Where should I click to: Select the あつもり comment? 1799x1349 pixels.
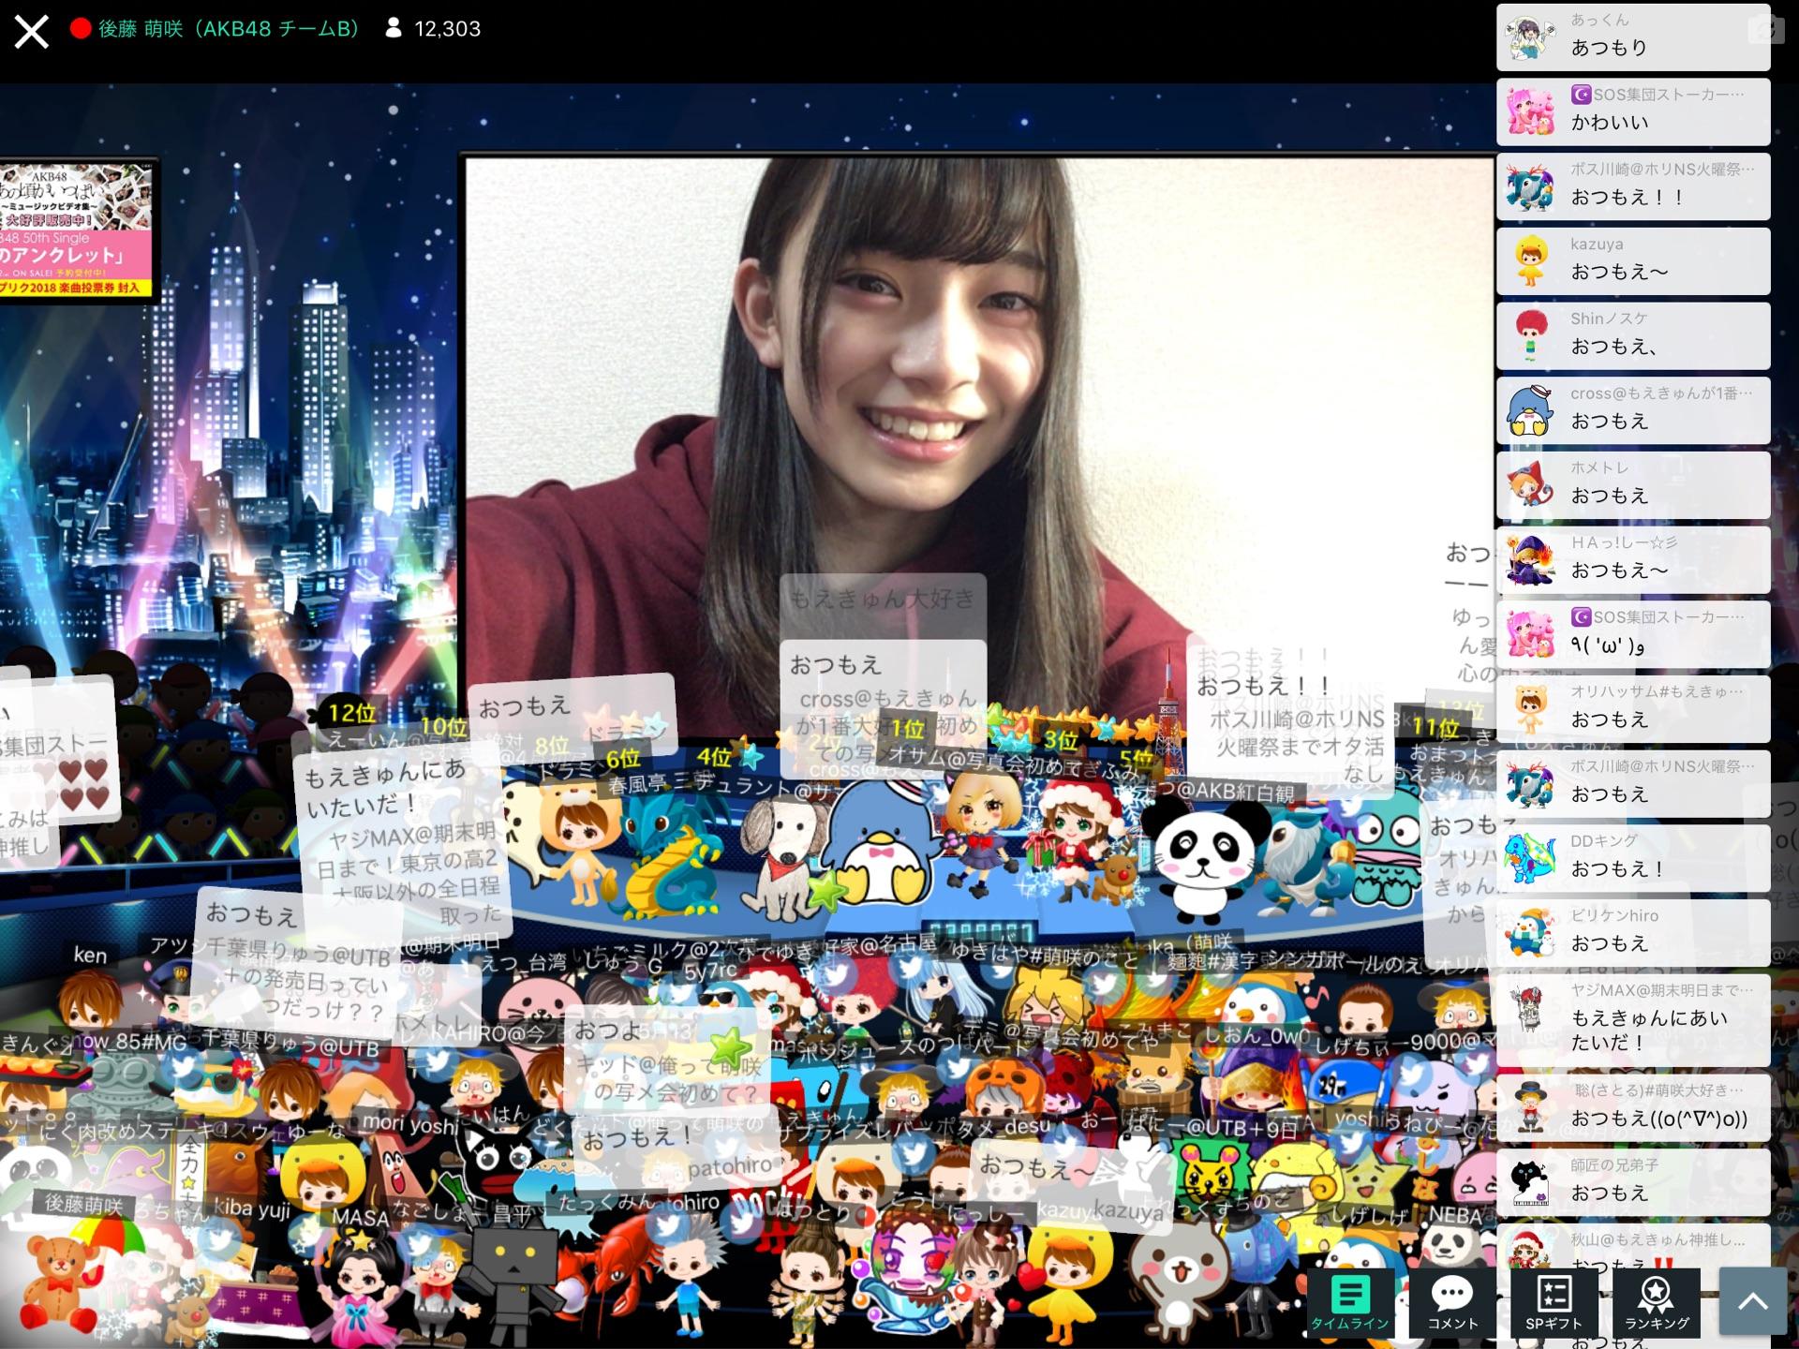tap(1633, 37)
